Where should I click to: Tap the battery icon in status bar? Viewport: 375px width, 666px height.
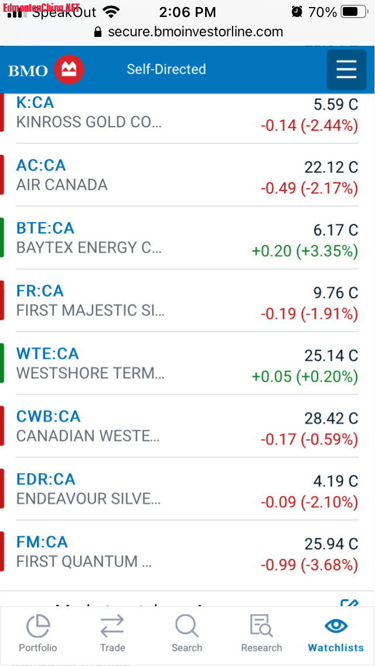tap(353, 12)
